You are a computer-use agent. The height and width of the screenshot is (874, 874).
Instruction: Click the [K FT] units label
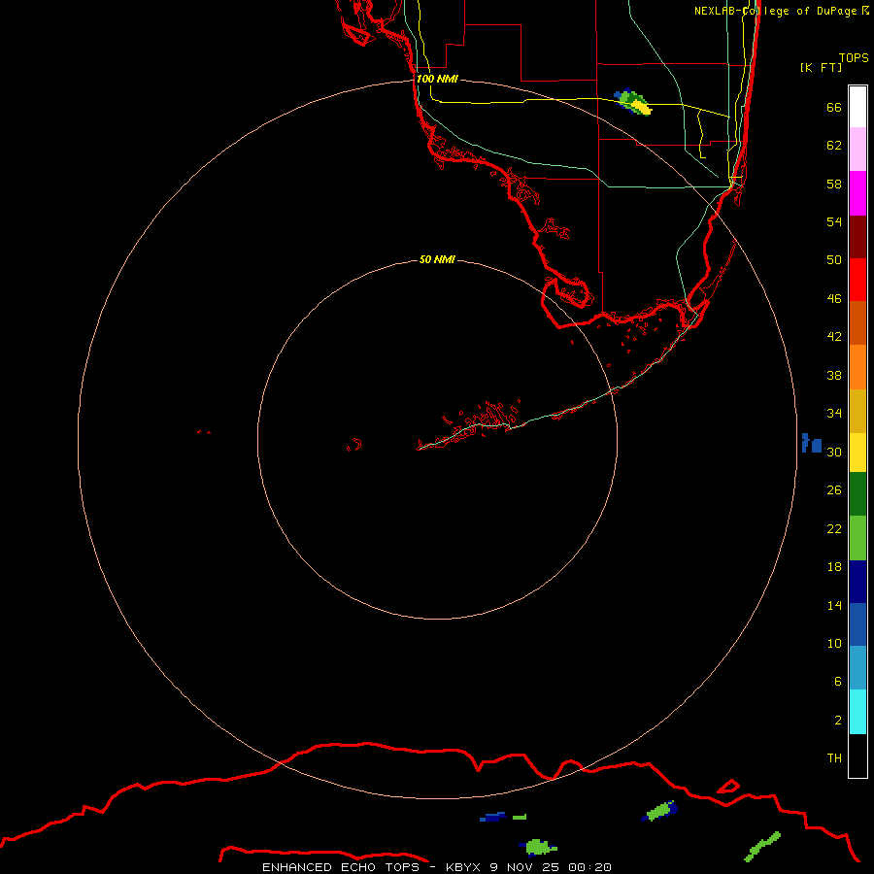coord(821,67)
